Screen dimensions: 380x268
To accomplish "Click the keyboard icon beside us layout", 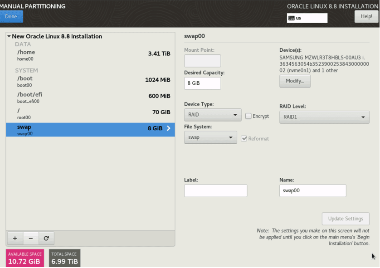I will 292,18.
